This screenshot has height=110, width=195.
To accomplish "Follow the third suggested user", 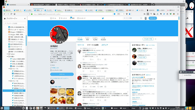I will 142,64.
